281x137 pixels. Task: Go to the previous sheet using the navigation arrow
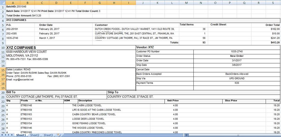coord(5,135)
